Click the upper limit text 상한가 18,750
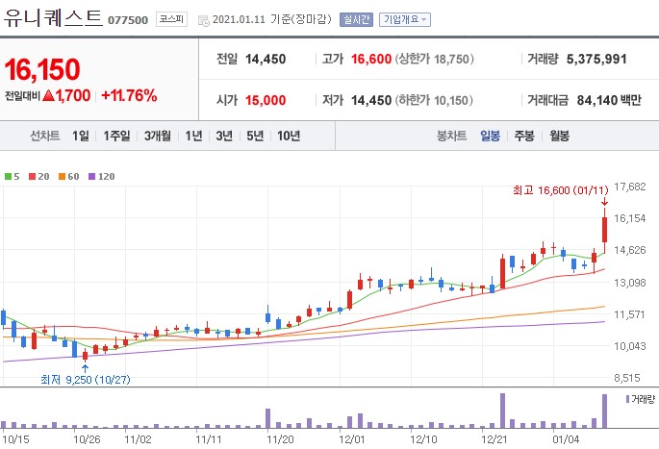 [x=434, y=60]
